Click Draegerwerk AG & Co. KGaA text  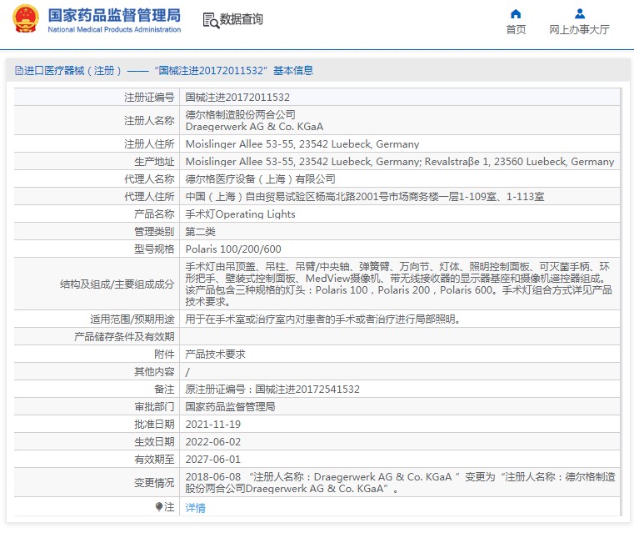click(x=254, y=127)
